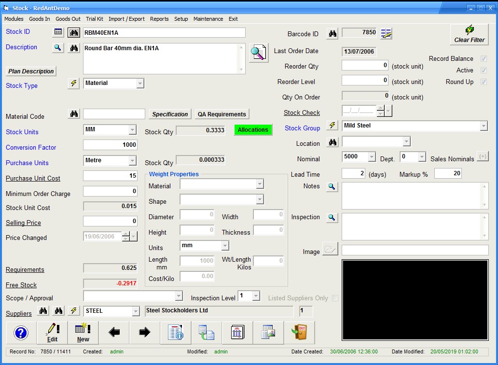Expand the Stock Type dropdown
This screenshot has height=365, width=498.
pyautogui.click(x=140, y=84)
